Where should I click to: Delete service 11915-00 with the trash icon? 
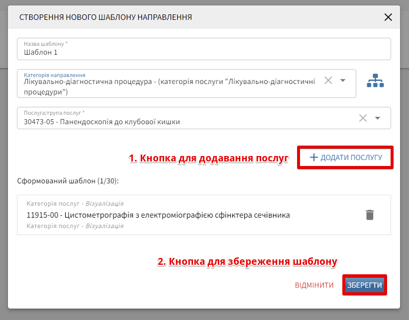point(370,215)
